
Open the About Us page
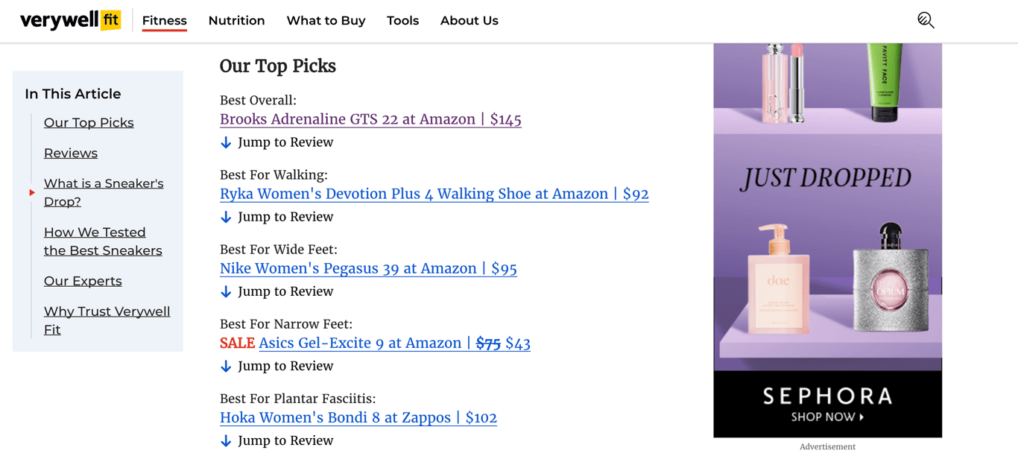[x=469, y=20]
